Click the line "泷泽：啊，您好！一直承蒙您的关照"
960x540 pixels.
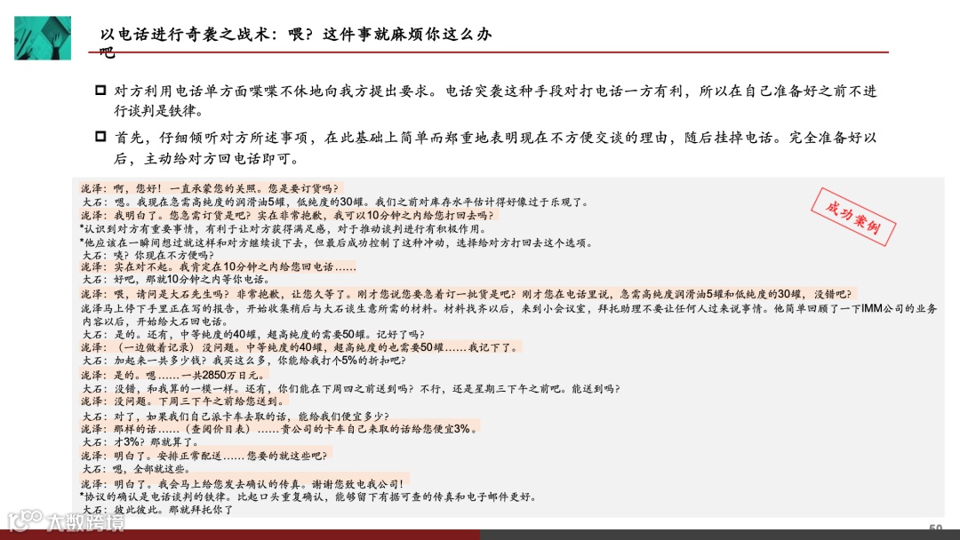[210, 188]
